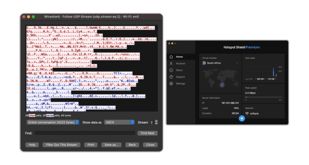Open the Support section in Hotspot Shield
The height and width of the screenshot is (165, 309).
pos(181,77)
